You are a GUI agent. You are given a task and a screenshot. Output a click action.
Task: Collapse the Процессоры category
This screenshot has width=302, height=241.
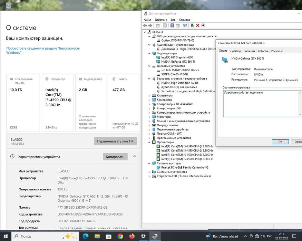[x=149, y=142]
